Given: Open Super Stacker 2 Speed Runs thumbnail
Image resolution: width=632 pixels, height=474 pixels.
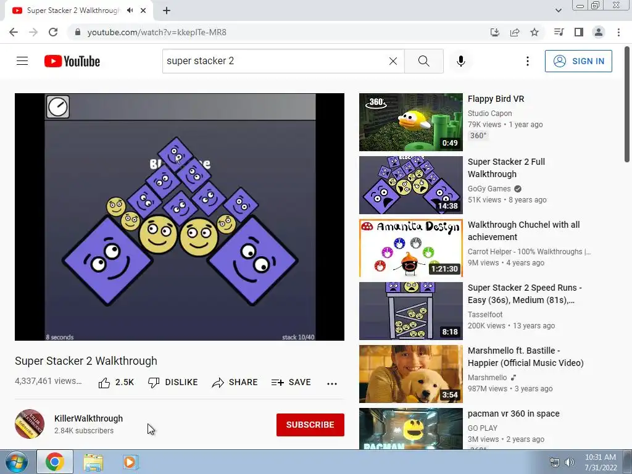Looking at the screenshot, I should 410,311.
